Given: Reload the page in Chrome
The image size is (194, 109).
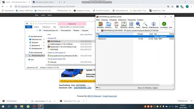Looking at the screenshot, I should [11, 7].
